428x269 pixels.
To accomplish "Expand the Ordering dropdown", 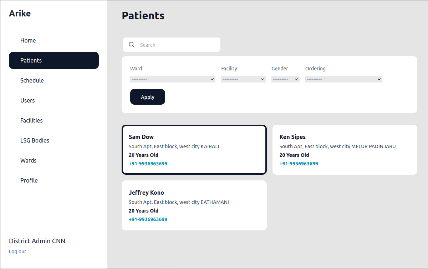I will pos(344,79).
